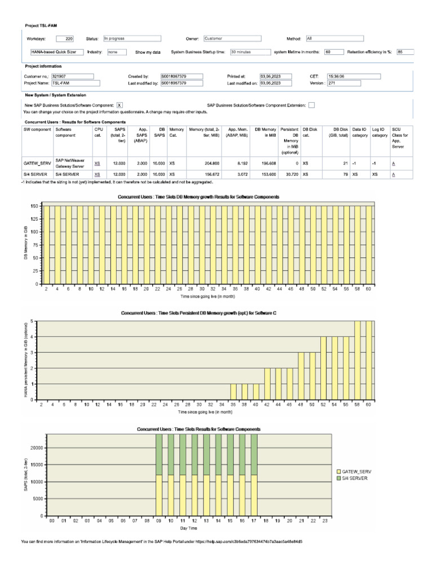Click the DB Memory value 196.608

pyautogui.click(x=269, y=163)
